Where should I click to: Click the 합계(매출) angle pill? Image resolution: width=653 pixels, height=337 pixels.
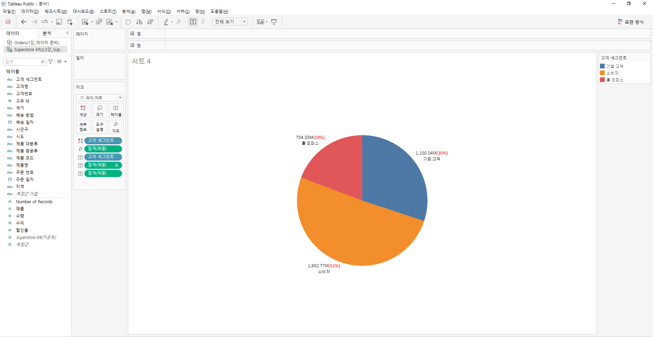tap(103, 149)
